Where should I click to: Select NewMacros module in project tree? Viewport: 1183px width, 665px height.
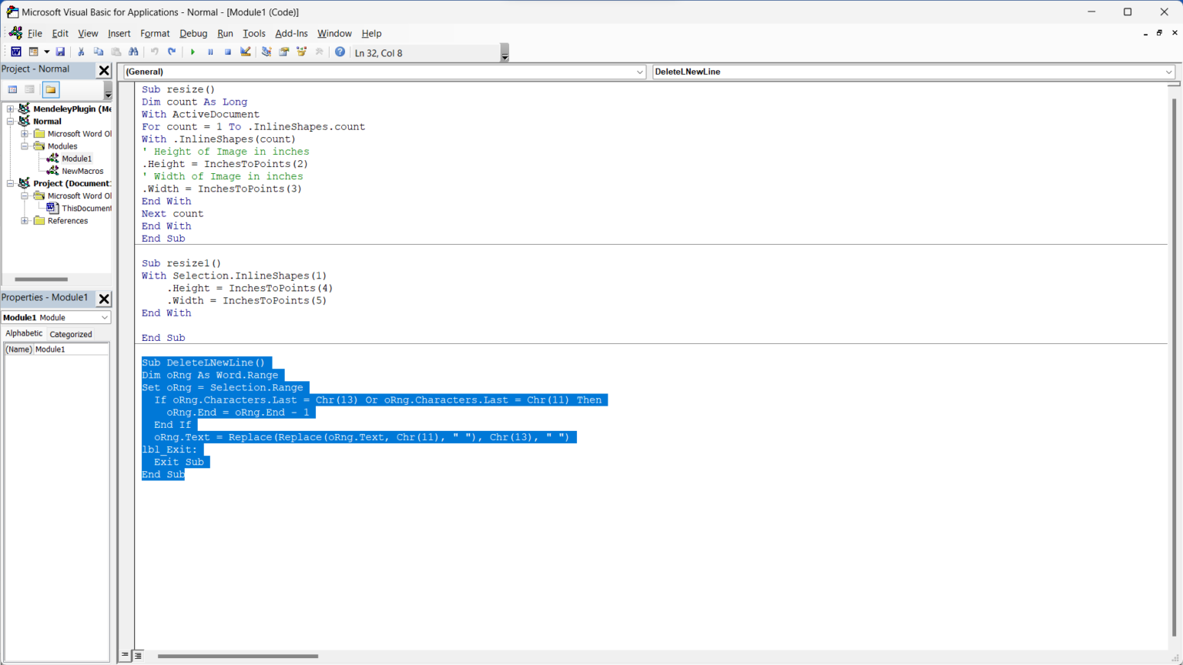tap(82, 171)
